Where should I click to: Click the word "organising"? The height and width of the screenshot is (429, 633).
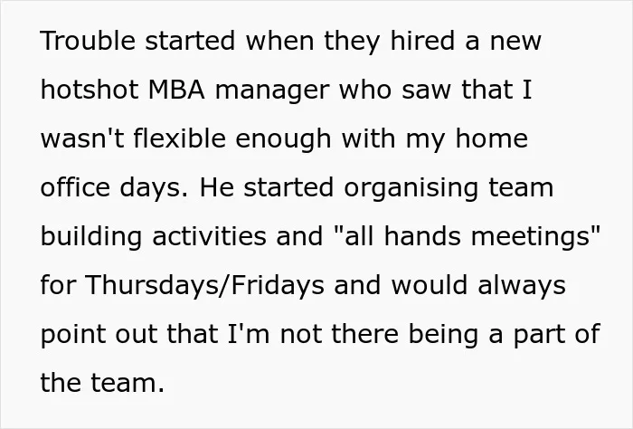(411, 189)
